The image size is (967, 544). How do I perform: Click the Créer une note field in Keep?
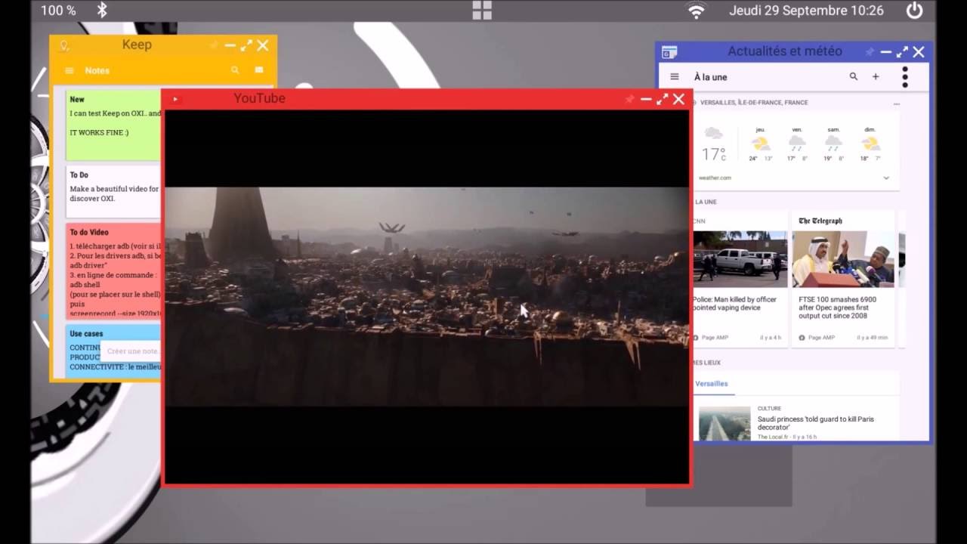point(131,351)
